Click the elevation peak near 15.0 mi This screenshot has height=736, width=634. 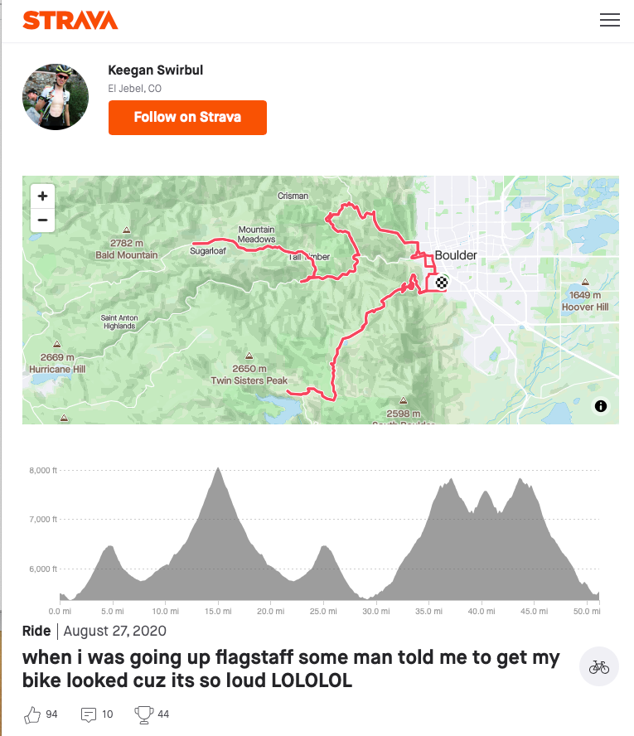218,471
